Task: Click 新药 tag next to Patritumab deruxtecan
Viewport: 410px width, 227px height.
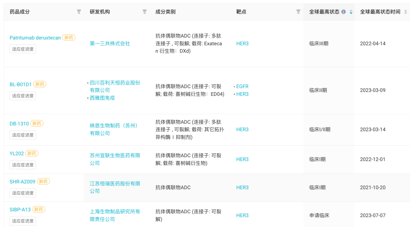Action: point(69,38)
